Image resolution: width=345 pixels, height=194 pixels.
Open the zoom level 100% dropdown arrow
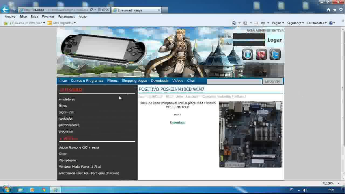[338, 183]
